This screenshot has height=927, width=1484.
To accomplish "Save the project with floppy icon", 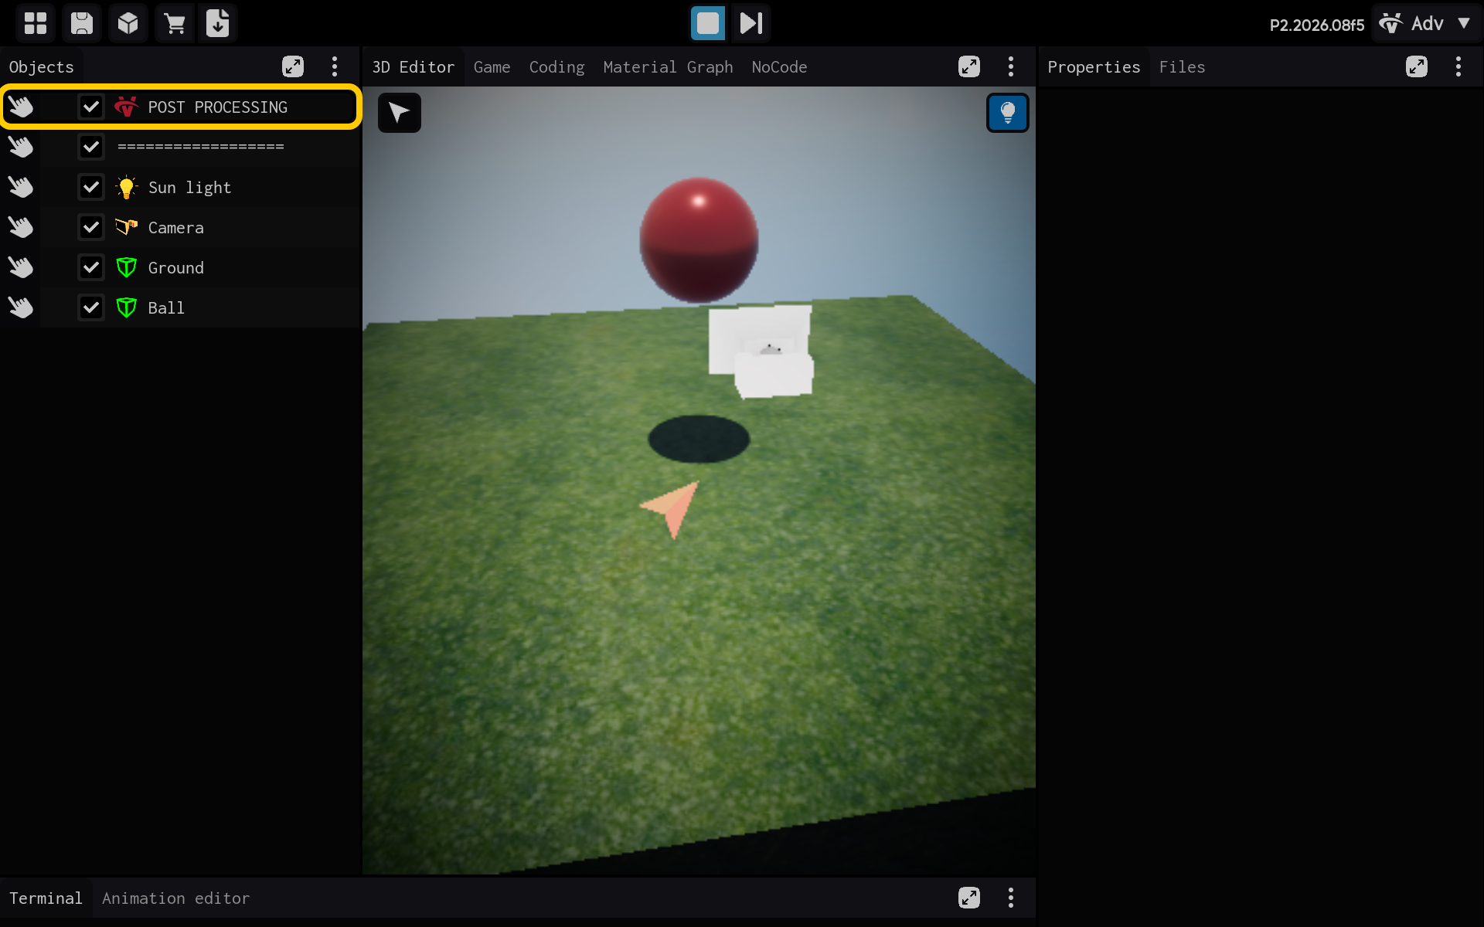I will [81, 23].
